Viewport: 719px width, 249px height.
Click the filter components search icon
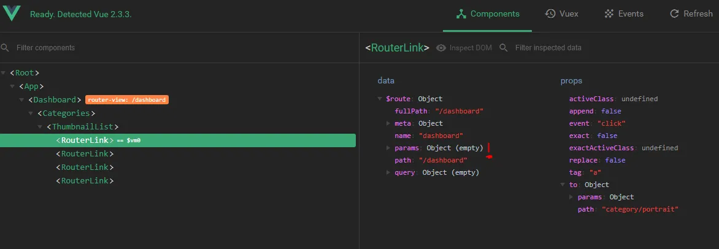pyautogui.click(x=5, y=48)
